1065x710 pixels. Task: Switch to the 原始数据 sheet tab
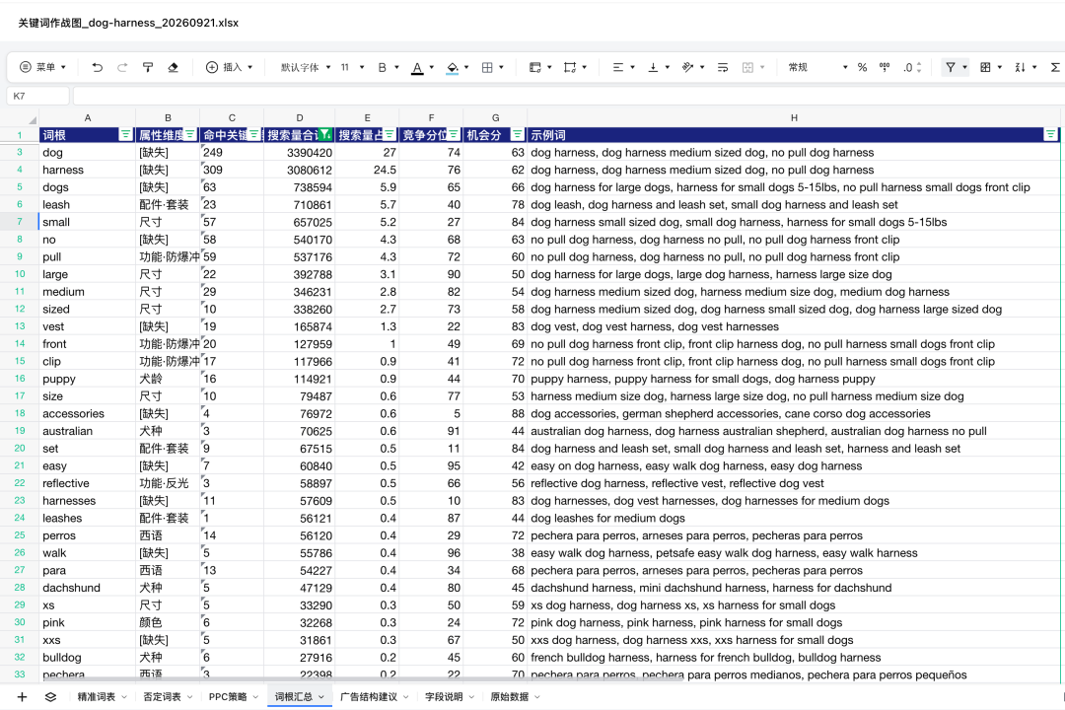point(510,697)
